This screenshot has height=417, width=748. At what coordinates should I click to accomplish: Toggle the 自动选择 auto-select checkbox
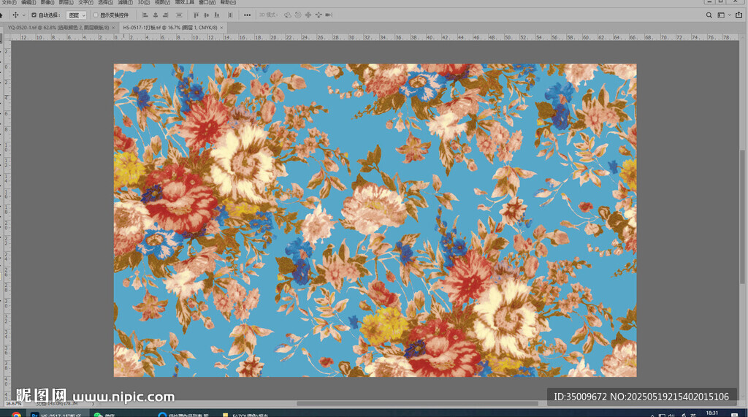tap(33, 15)
